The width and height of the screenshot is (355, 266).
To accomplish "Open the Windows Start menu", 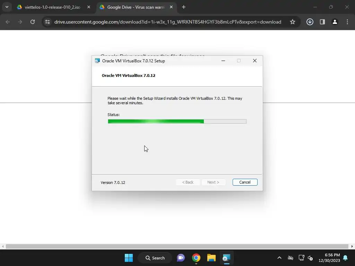I will tap(129, 258).
